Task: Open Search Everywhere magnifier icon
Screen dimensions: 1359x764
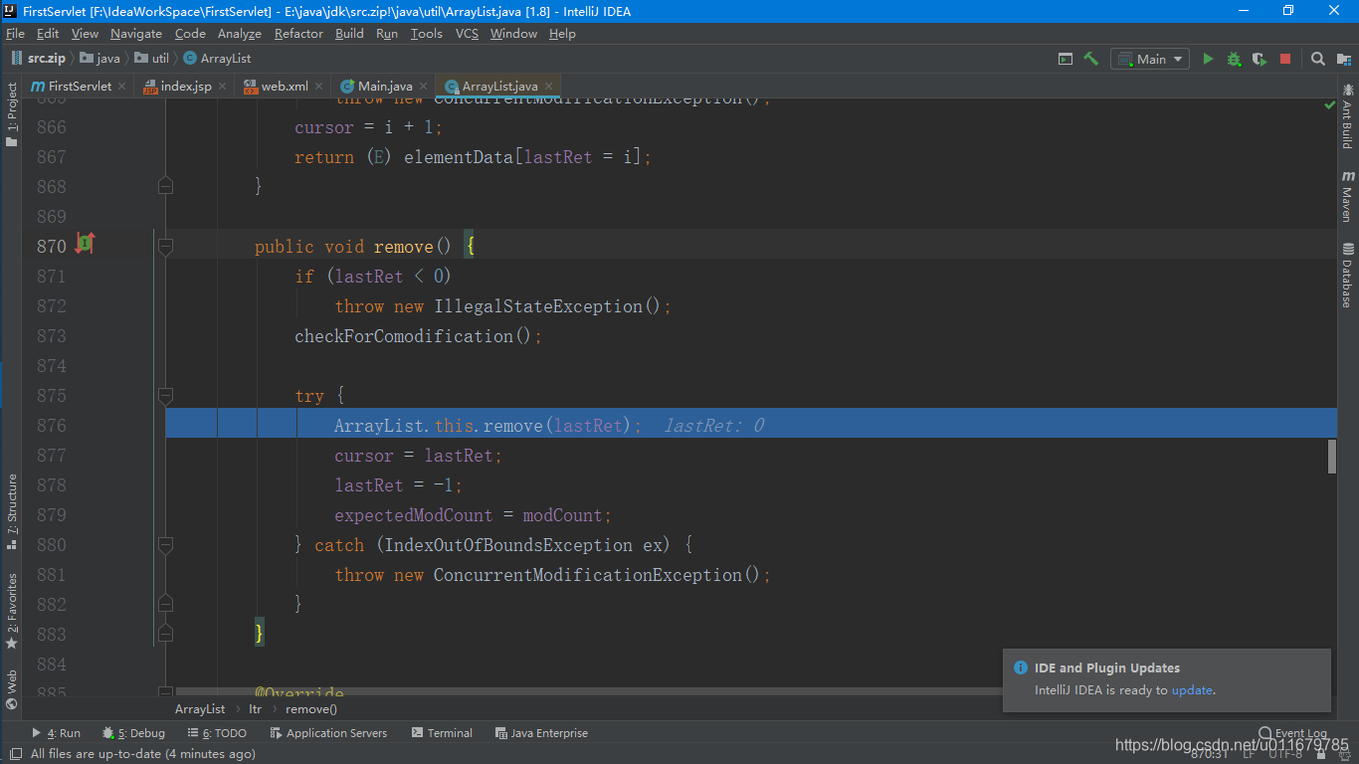Action: [x=1318, y=59]
